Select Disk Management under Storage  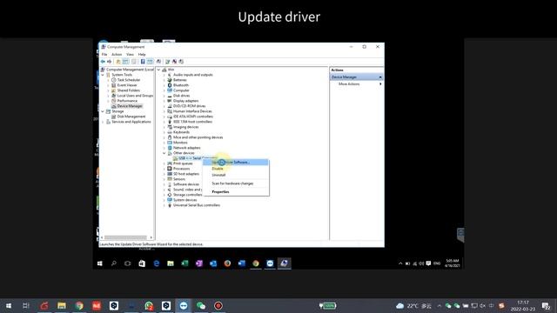click(131, 117)
